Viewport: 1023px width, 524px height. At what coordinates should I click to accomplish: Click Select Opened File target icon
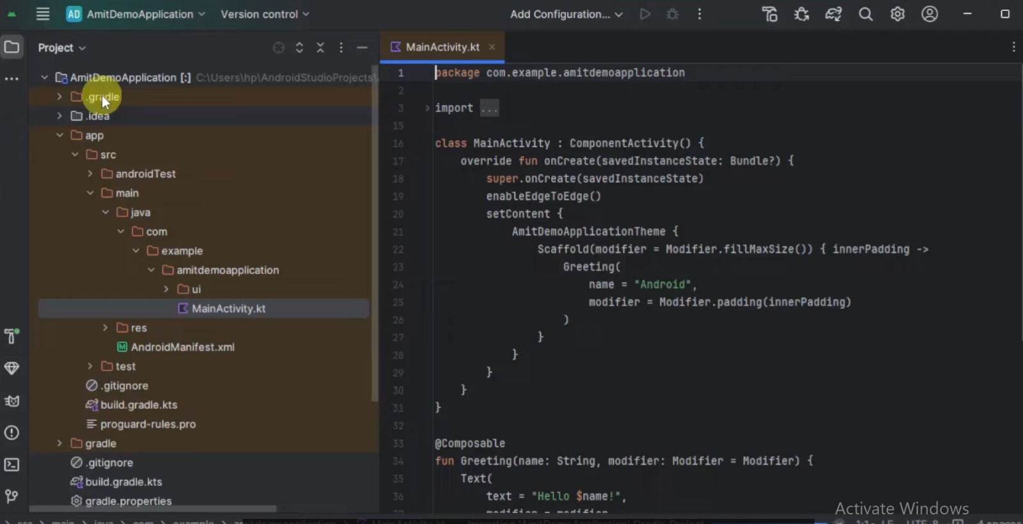tap(279, 47)
